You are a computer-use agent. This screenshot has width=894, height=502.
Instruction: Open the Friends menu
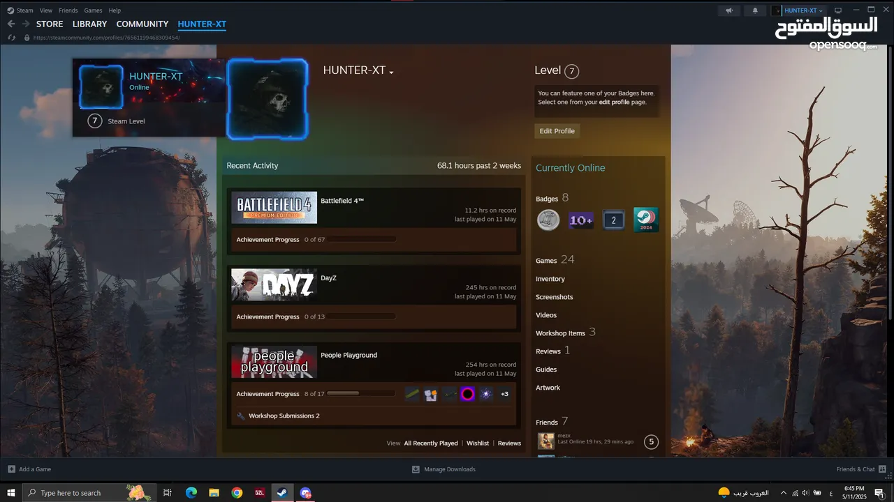pos(68,10)
